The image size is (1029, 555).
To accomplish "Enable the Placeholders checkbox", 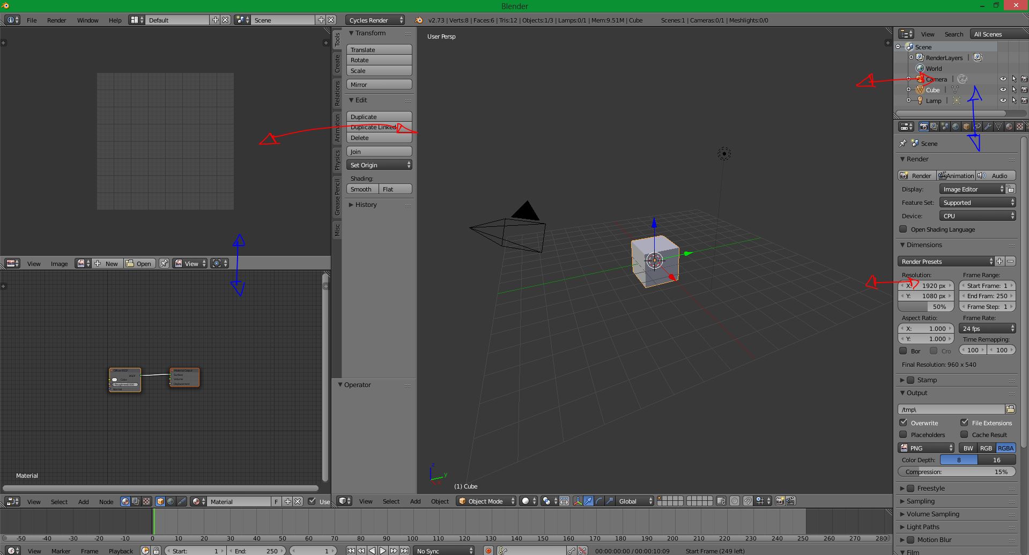I will click(x=903, y=434).
